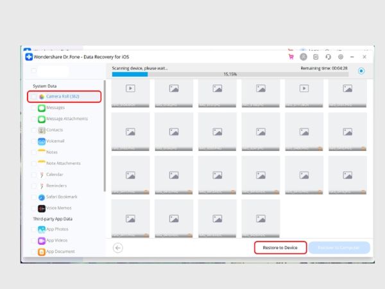This screenshot has width=385, height=289.
Task: Click the back arrow at bottom left
Action: [117, 247]
